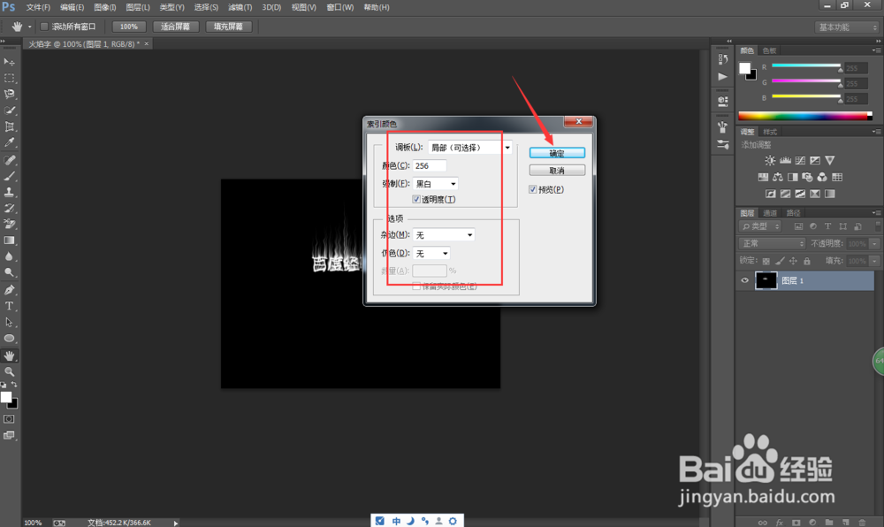Image resolution: width=884 pixels, height=527 pixels.
Task: Click the color spectrum ramp bar
Action: coord(805,116)
